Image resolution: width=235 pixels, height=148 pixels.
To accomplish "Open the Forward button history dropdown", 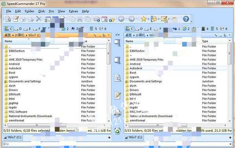I will pos(137,19).
